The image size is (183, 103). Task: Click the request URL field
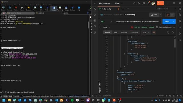pos(138,21)
